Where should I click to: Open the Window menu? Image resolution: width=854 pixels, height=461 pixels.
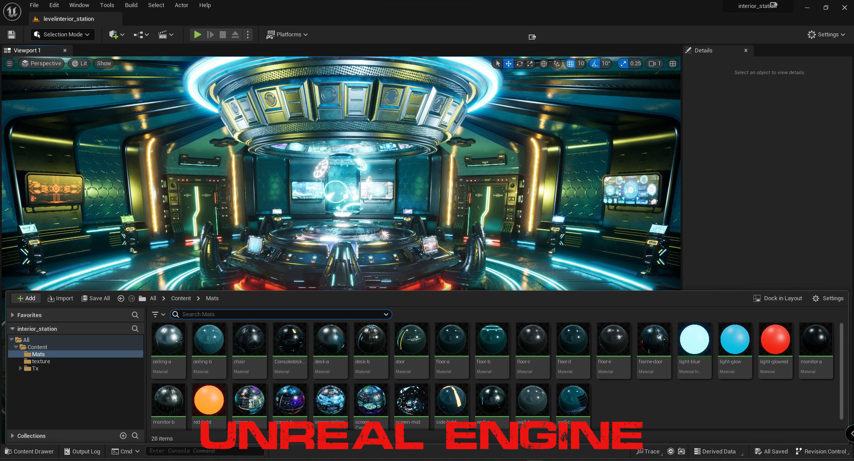[x=79, y=5]
